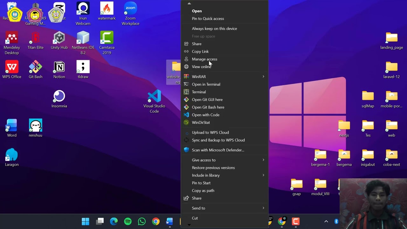Screen dimensions: 407x229
Task: Select the laravel-12 folder
Action: pyautogui.click(x=391, y=70)
